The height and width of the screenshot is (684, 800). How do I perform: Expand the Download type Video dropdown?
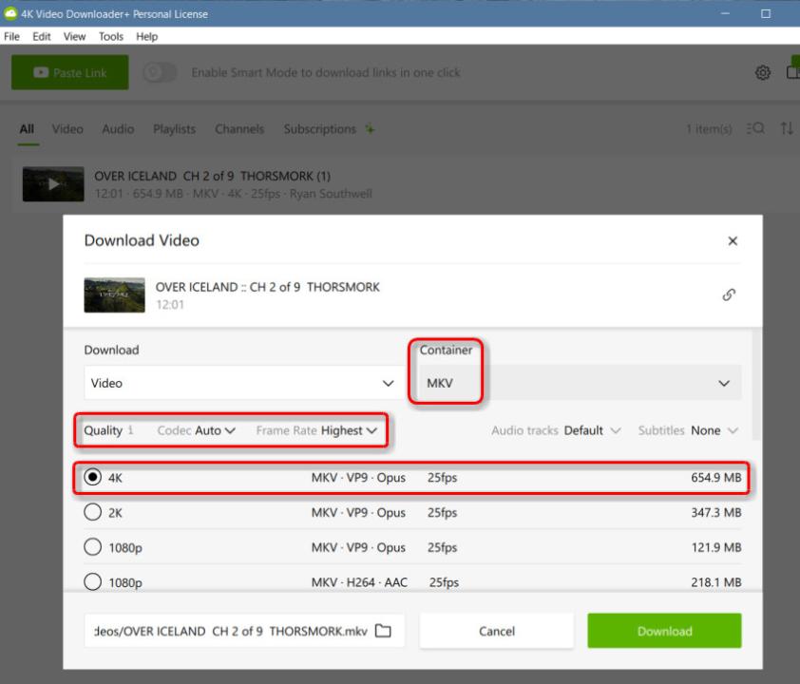pyautogui.click(x=241, y=383)
